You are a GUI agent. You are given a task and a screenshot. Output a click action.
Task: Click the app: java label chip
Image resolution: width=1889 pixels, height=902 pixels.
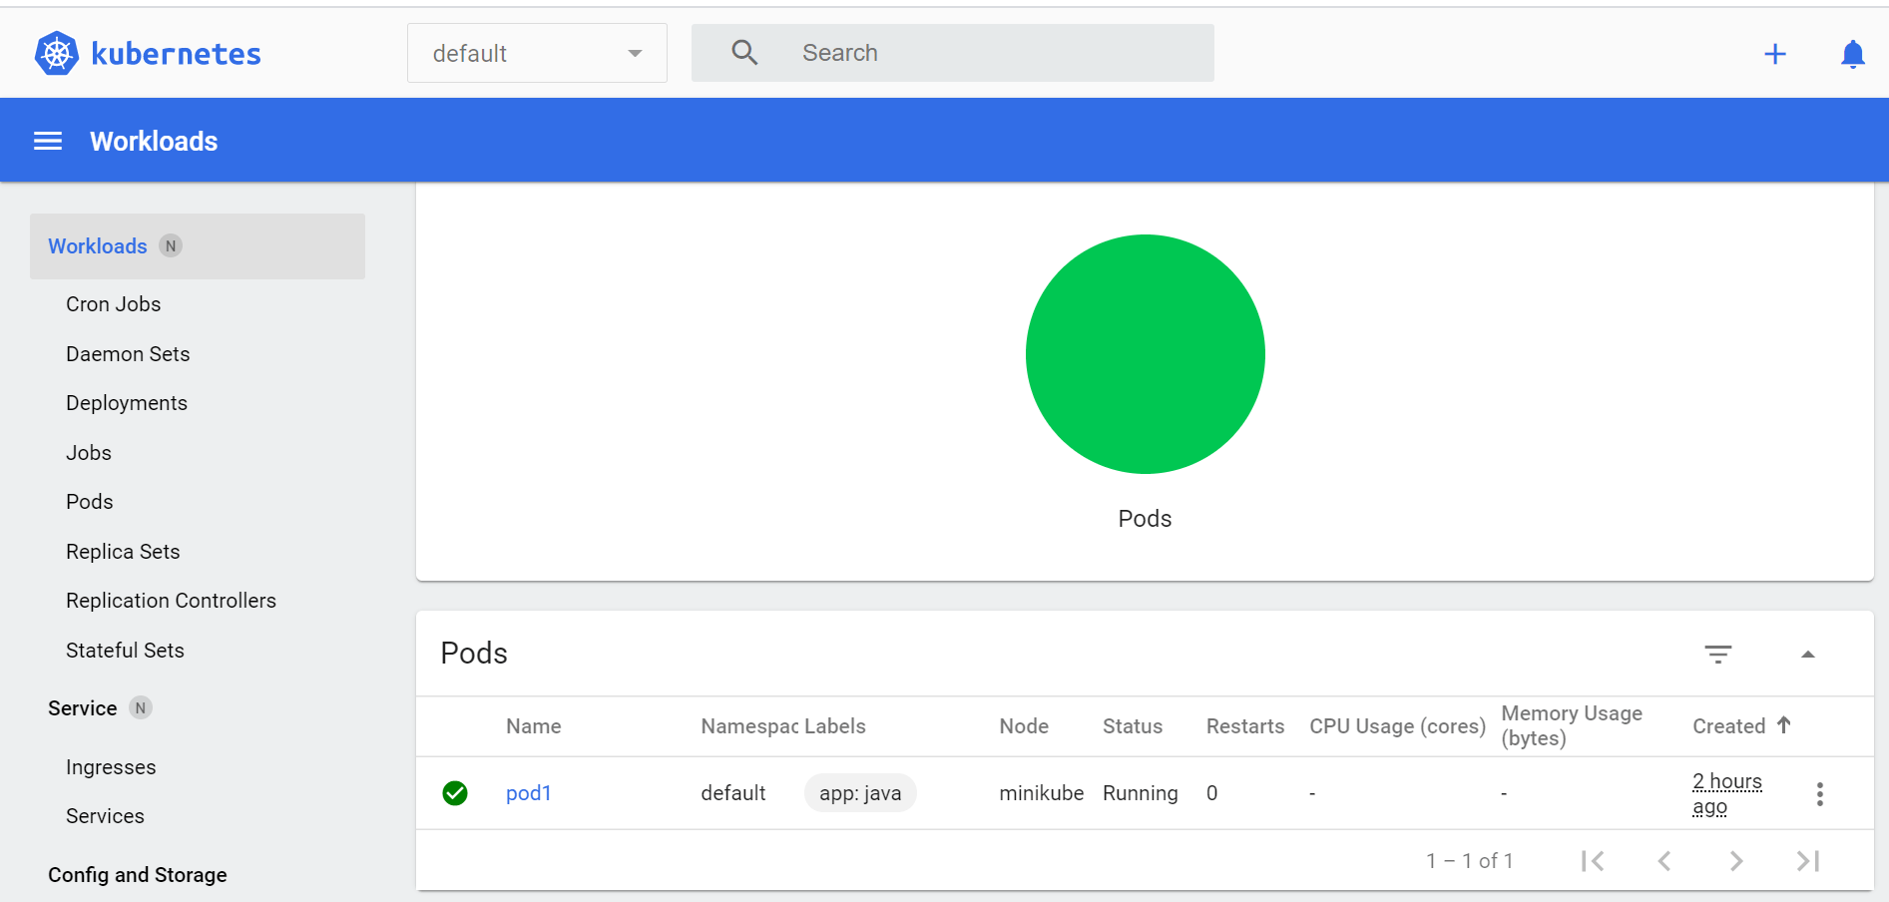pos(859,793)
